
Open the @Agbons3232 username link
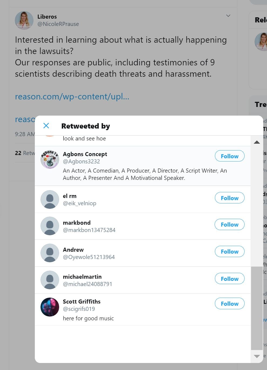pos(81,162)
